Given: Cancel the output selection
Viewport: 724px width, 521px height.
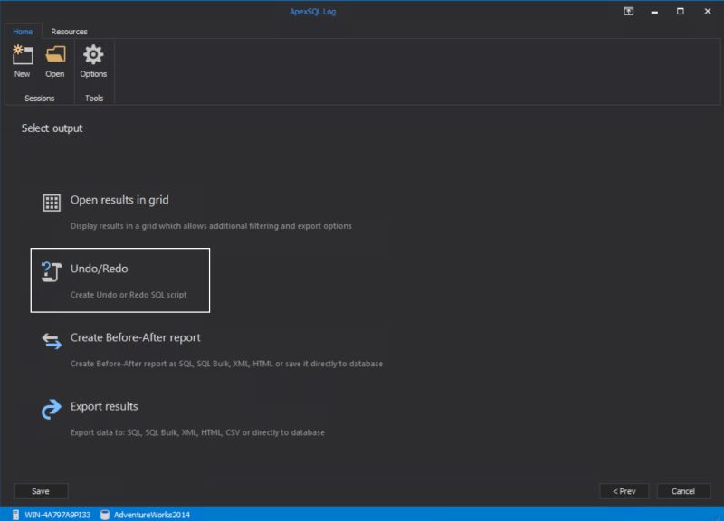Looking at the screenshot, I should click(683, 490).
